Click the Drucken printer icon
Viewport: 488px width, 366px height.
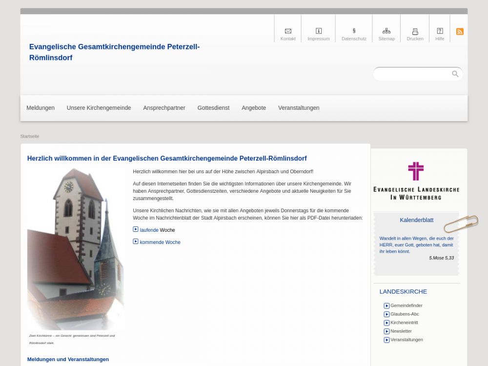point(415,31)
